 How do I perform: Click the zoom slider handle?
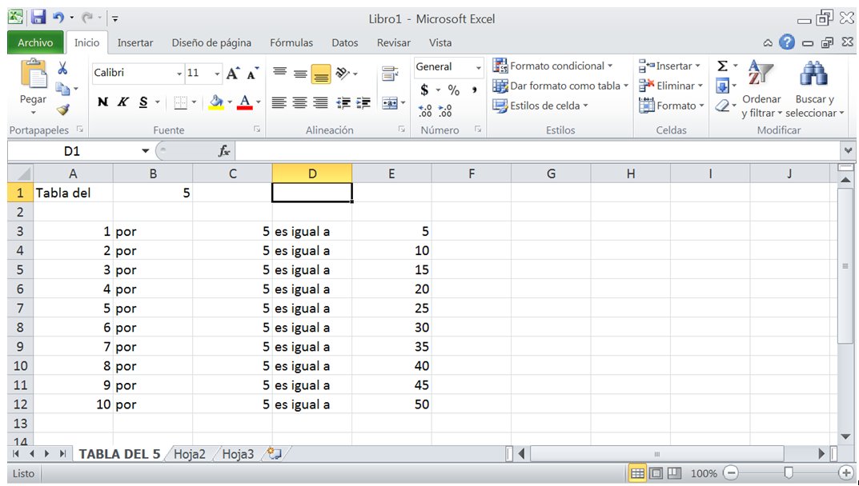coord(789,473)
